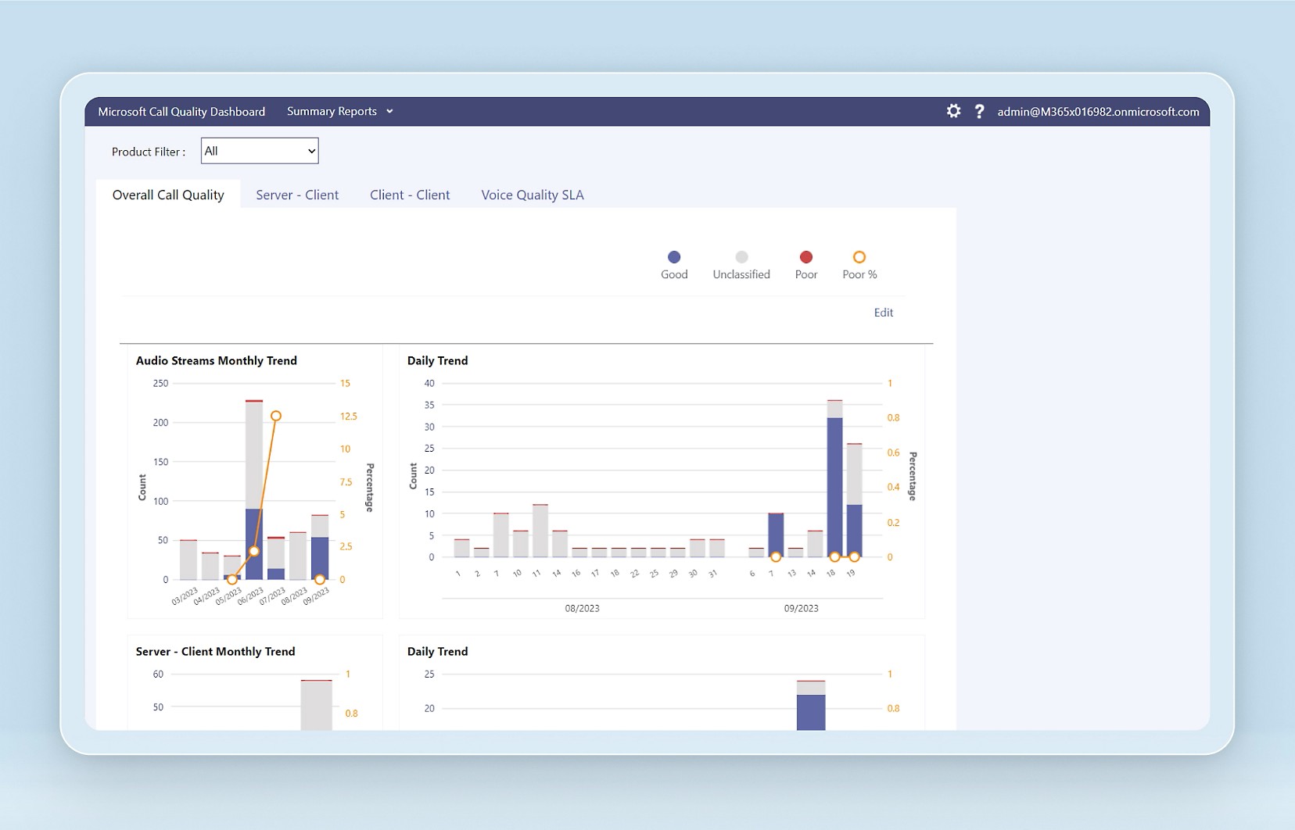Open the settings gear icon

click(953, 111)
